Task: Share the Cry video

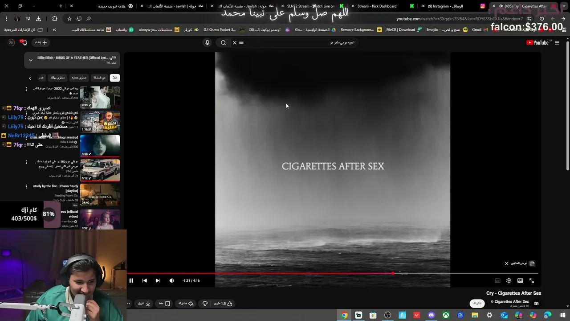Action: [x=186, y=304]
